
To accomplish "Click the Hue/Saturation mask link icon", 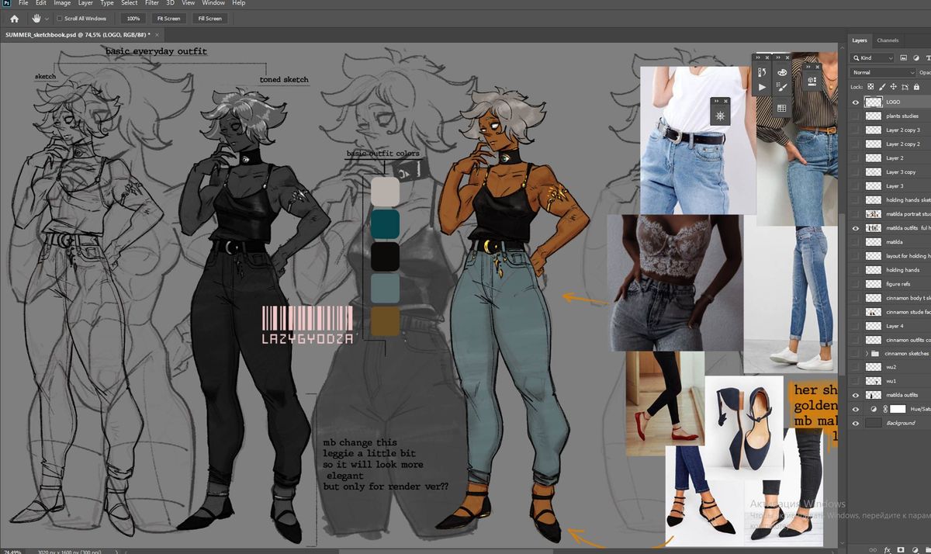I will click(x=885, y=409).
